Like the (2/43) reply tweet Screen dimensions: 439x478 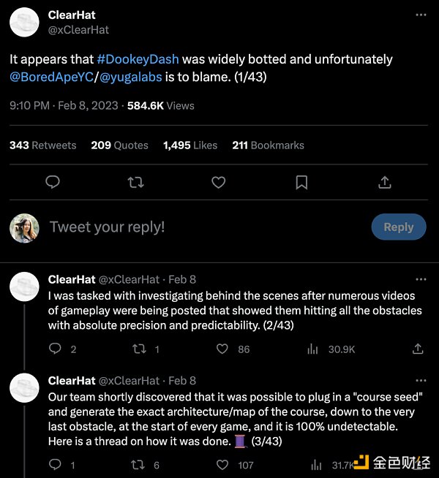(222, 349)
